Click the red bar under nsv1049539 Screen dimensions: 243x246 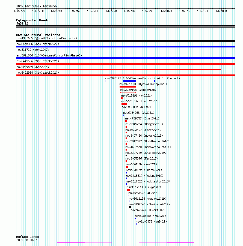pyautogui.click(x=118, y=70)
